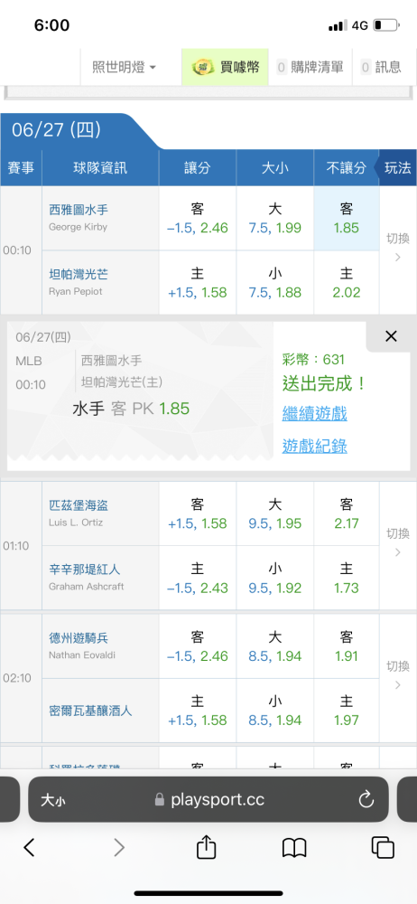Select 主 2.02 moneyline for 坦帕灣光芒
417x904 pixels.
[347, 282]
